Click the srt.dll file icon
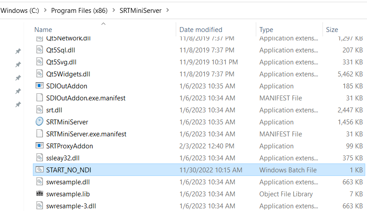Image resolution: width=367 pixels, height=211 pixels. pos(40,110)
